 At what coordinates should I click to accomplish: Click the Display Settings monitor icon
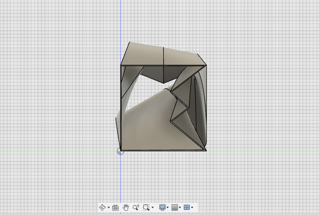pos(162,207)
